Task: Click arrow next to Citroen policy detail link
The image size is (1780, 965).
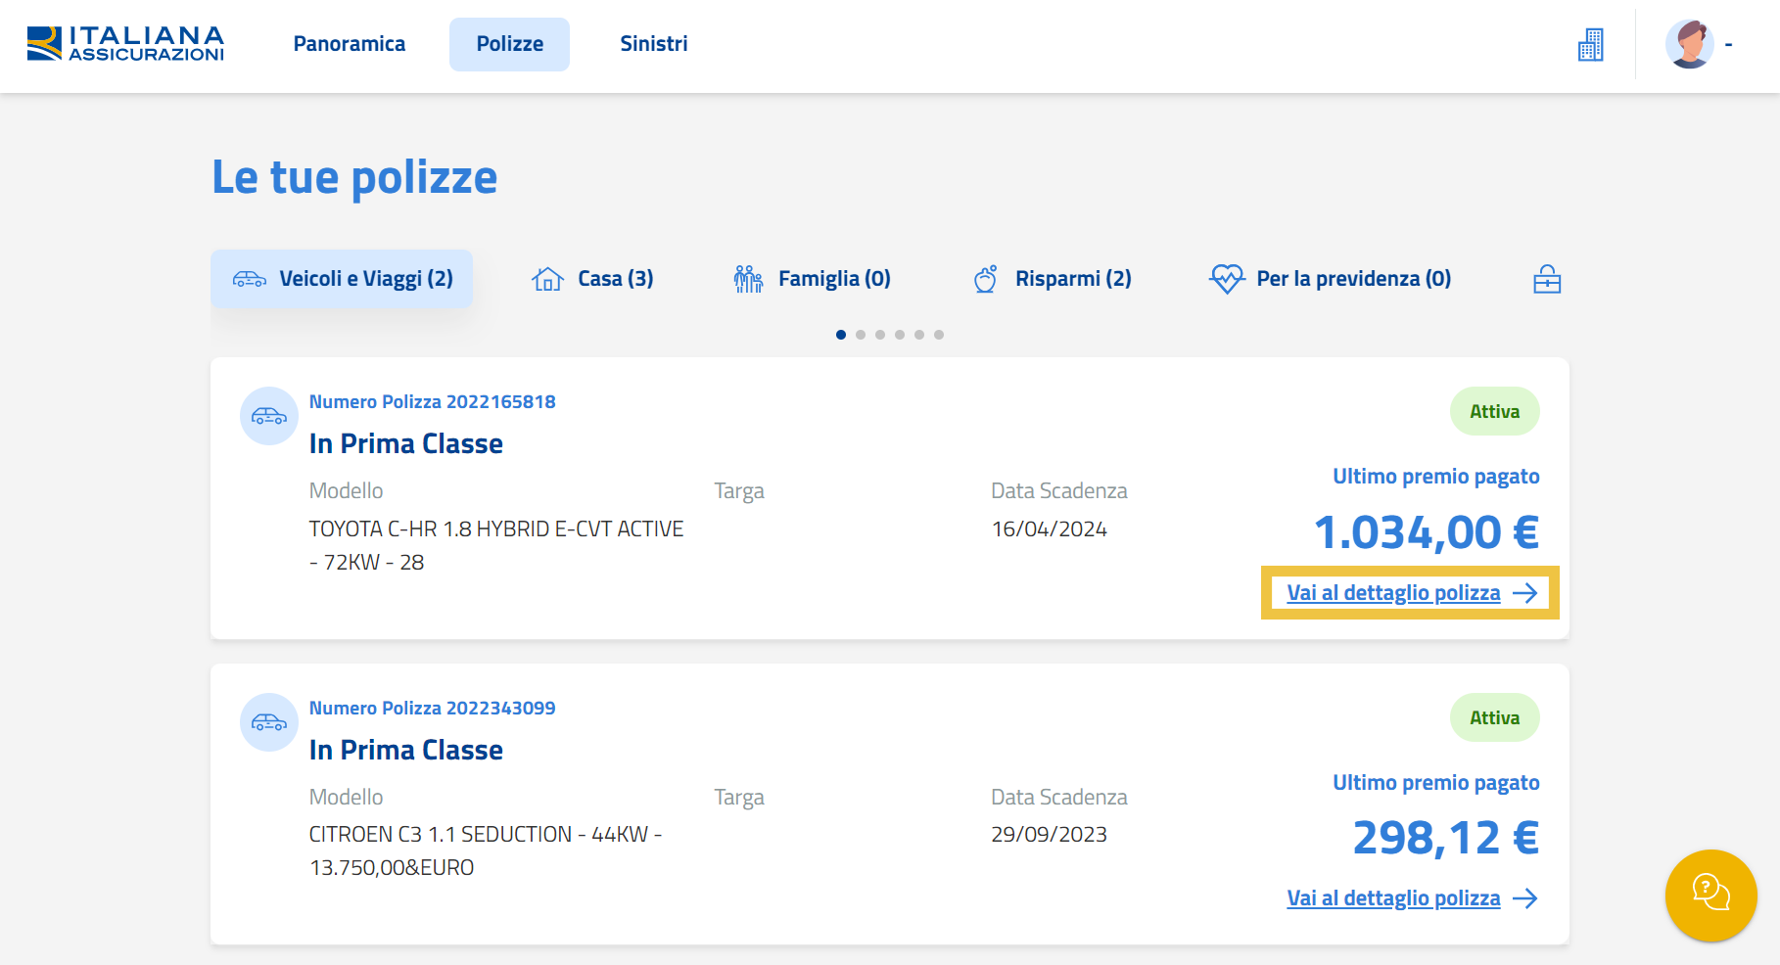Action: tap(1525, 898)
